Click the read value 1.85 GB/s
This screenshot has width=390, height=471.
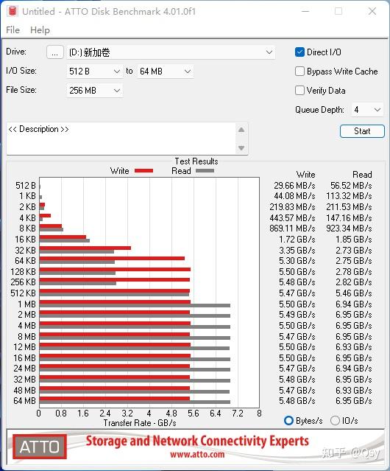click(354, 239)
